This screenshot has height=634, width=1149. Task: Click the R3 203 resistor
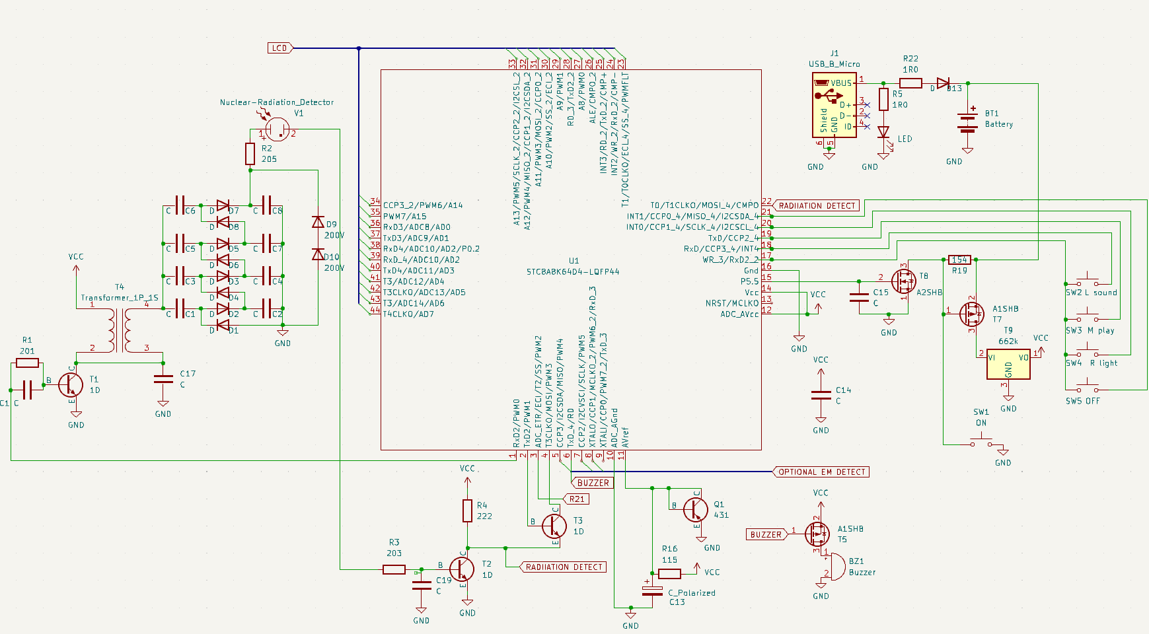(x=394, y=569)
